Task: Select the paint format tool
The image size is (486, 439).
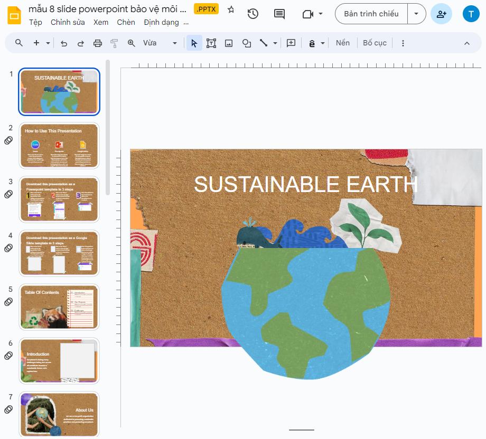Action: pos(114,43)
